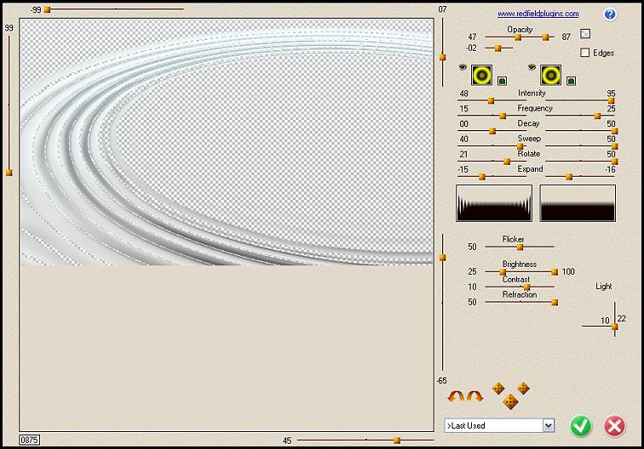Click the right yellow ring wave icon
The height and width of the screenshot is (449, 644).
tap(551, 75)
